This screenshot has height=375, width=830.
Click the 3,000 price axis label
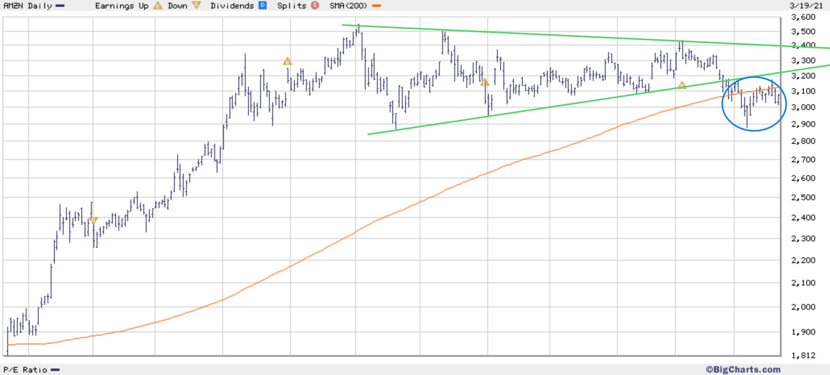click(803, 108)
